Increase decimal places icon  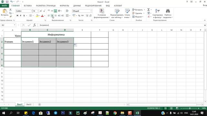click(x=87, y=15)
